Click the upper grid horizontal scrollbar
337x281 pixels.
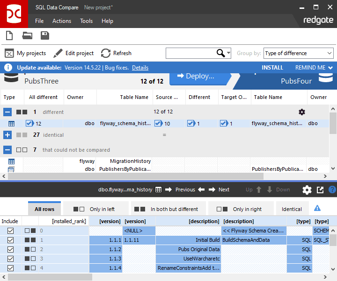[136, 176]
